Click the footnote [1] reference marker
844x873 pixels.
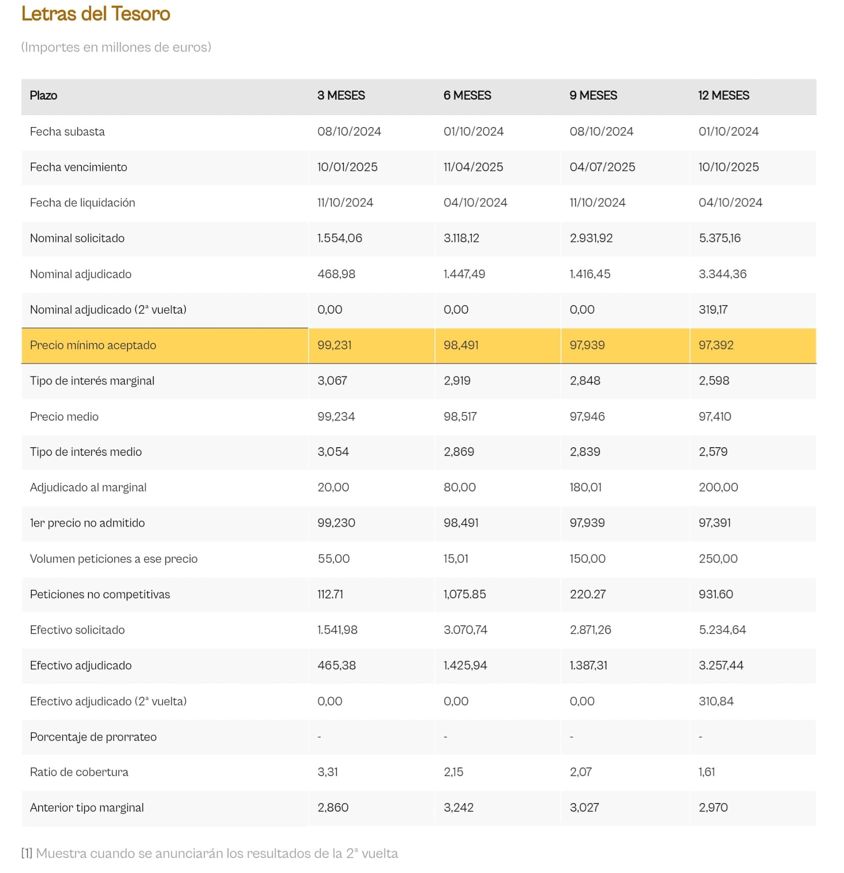tap(27, 853)
